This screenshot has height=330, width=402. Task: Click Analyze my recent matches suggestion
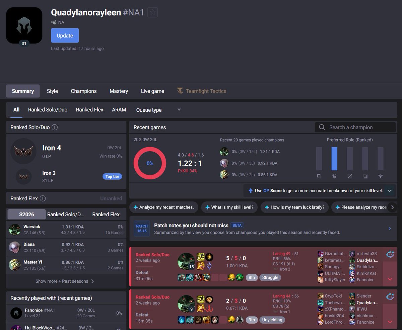click(164, 207)
